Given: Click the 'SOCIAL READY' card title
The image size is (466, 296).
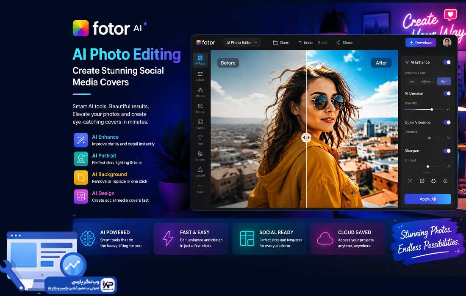Looking at the screenshot, I should point(276,233).
